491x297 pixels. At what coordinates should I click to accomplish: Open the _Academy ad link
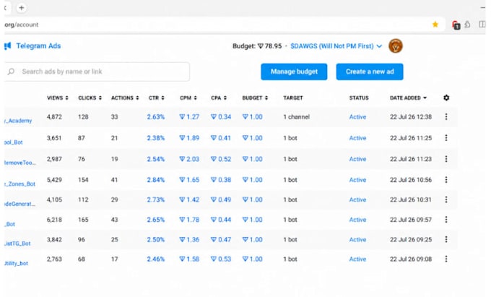18,121
